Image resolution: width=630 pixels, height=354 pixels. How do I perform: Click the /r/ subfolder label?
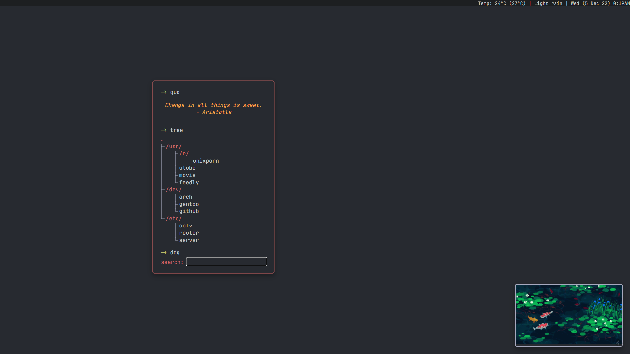tap(184, 153)
